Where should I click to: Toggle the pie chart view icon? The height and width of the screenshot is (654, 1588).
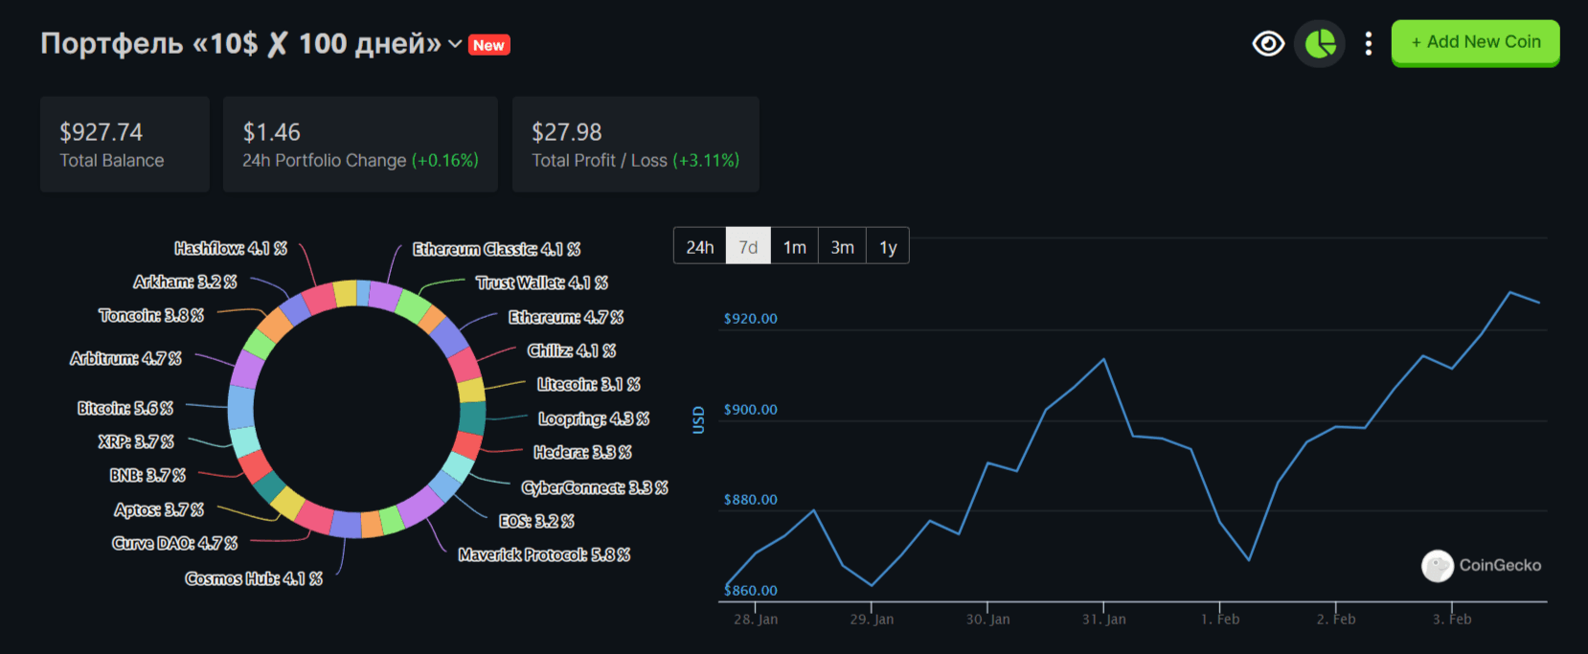1320,44
